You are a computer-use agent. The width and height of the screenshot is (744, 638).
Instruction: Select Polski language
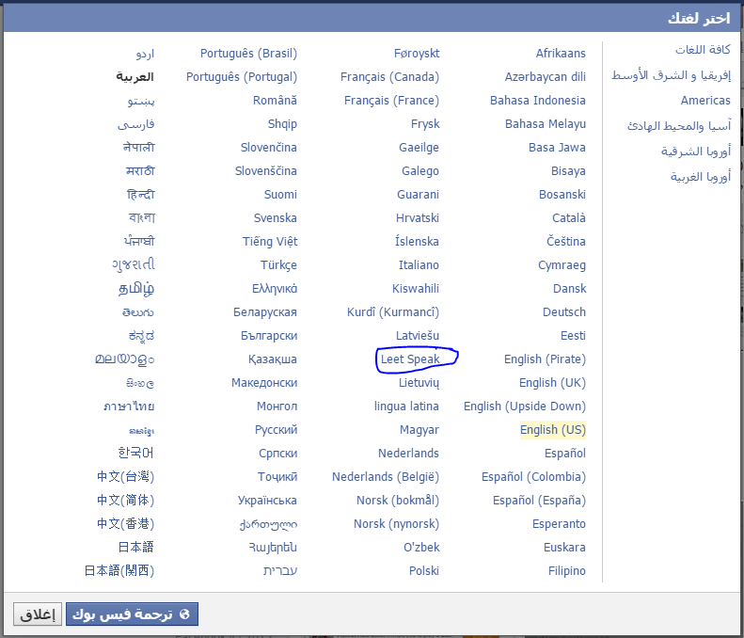coord(423,570)
